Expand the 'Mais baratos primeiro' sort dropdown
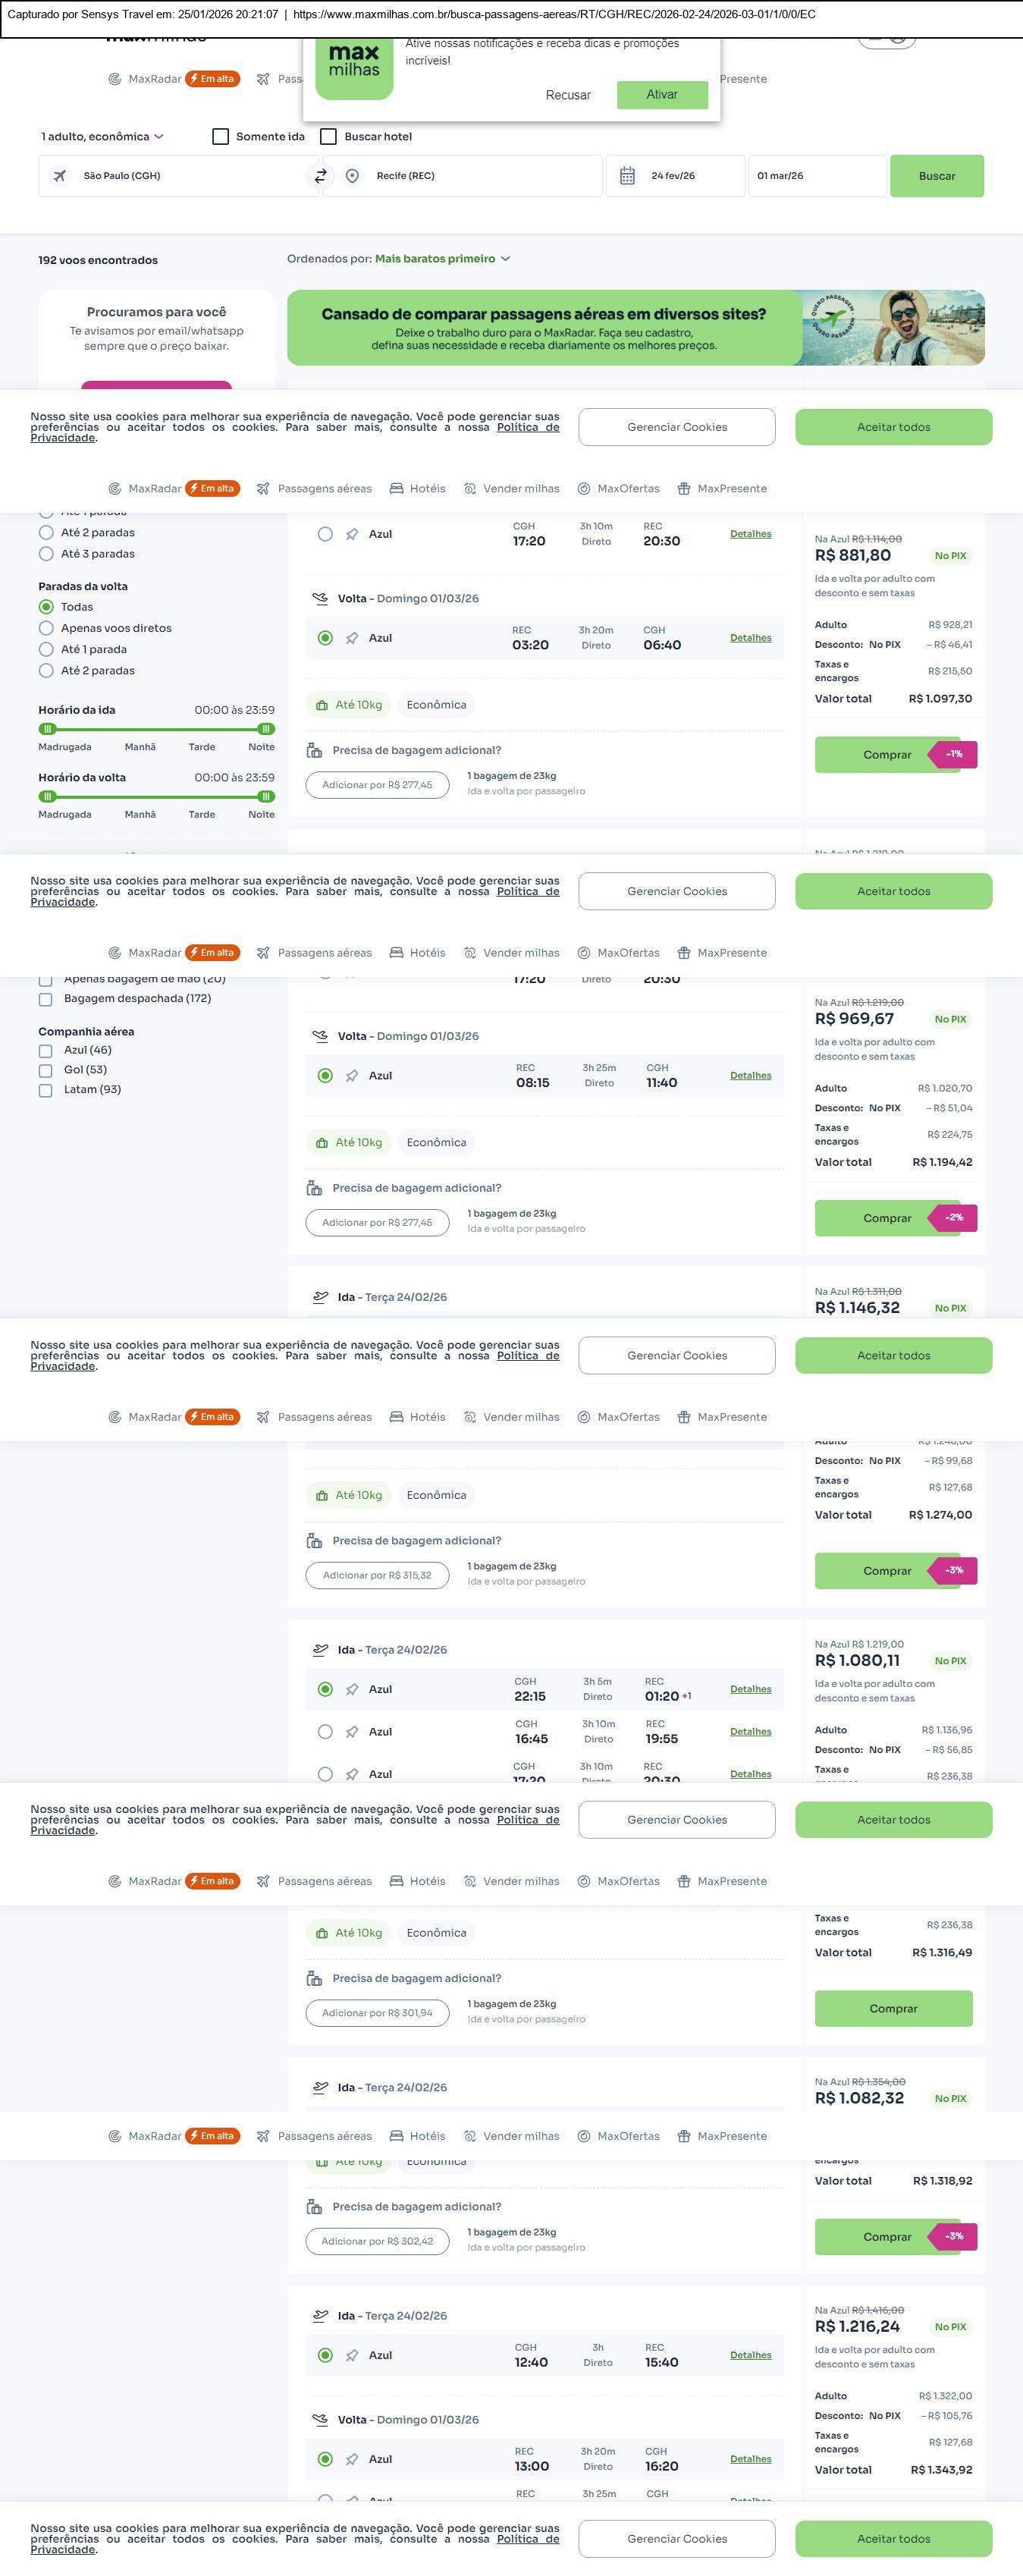This screenshot has height=2576, width=1023. tap(442, 259)
